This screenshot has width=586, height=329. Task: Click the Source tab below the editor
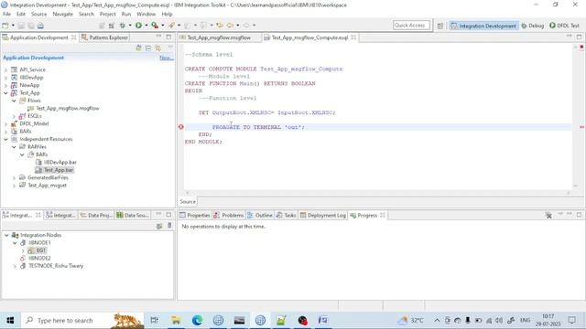pyautogui.click(x=188, y=201)
